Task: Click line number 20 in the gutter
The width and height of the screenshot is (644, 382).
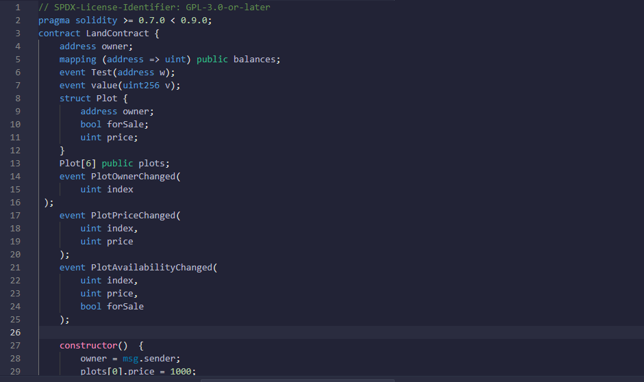Action: click(15, 255)
